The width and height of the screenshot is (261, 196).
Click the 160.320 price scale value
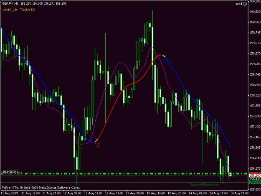(255, 12)
